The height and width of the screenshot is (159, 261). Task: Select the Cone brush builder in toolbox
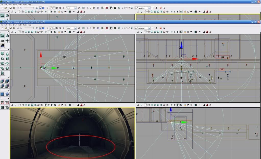tap(7, 54)
